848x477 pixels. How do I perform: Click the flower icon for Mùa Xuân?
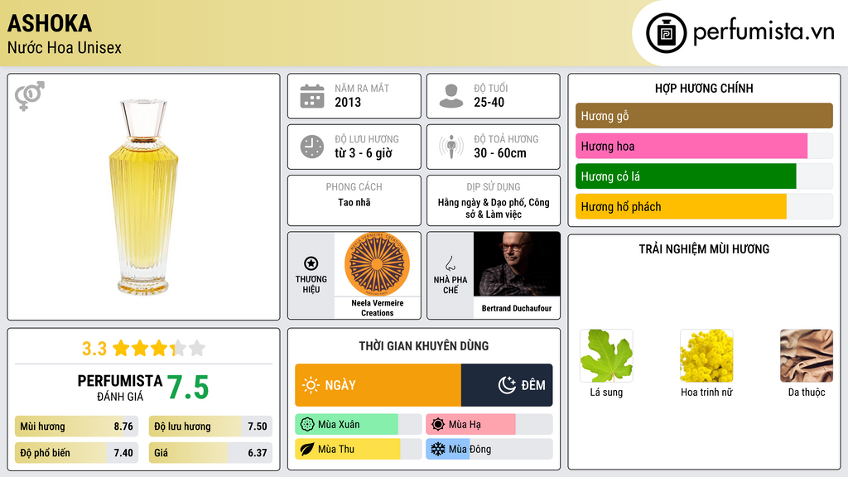(307, 425)
